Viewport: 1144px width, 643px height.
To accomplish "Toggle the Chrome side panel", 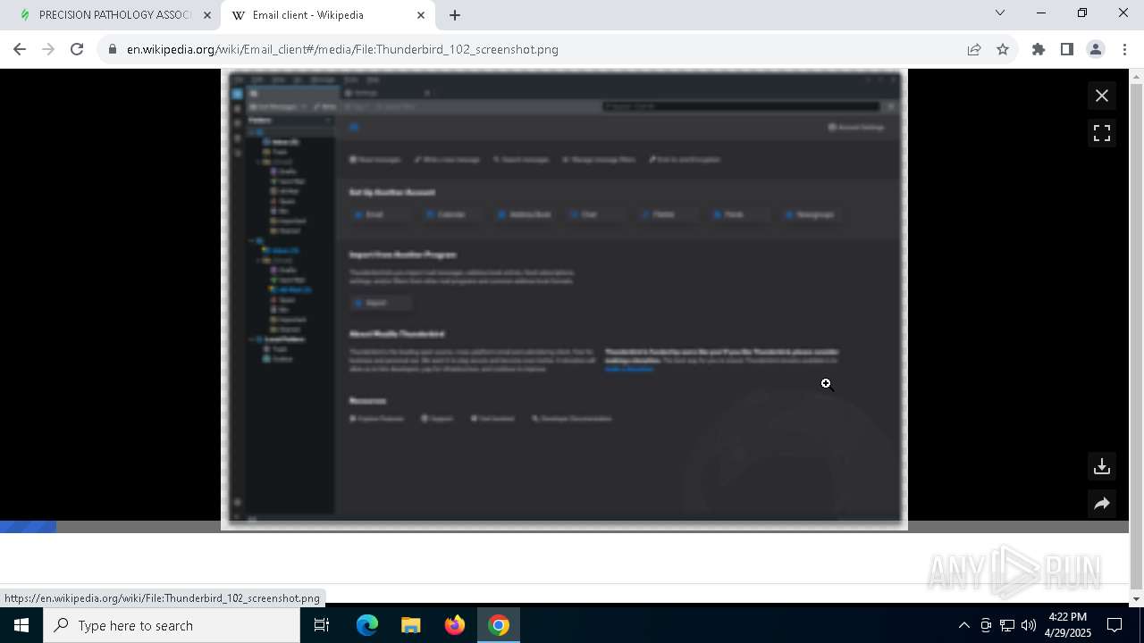I will coord(1067,50).
